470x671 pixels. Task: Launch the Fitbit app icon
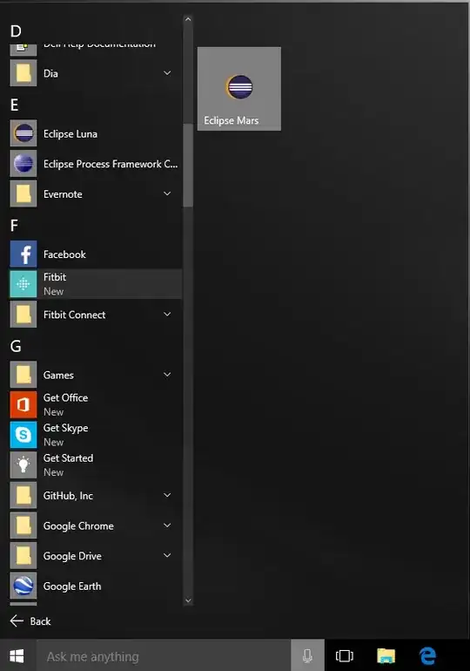23,284
